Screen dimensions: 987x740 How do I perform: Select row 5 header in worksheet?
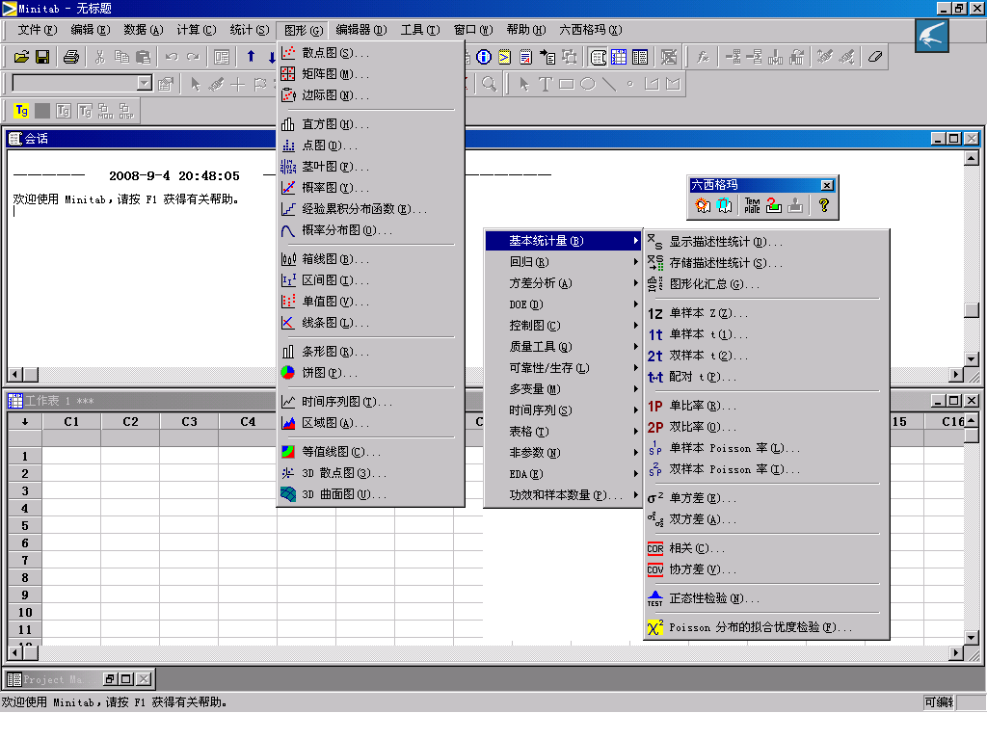point(25,525)
